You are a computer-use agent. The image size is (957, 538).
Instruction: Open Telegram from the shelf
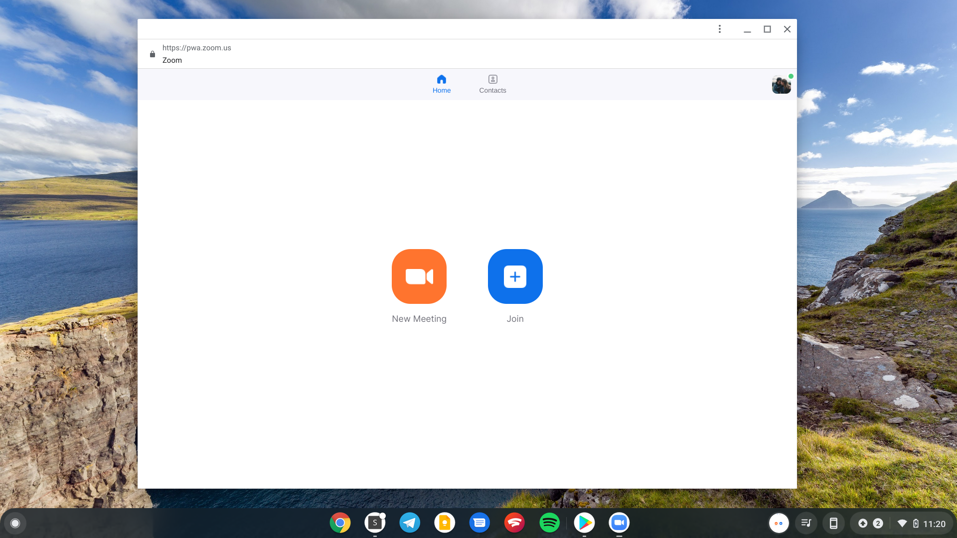(410, 523)
